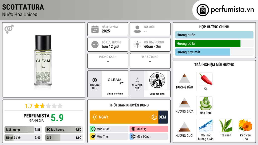The image size is (258, 145).
Task: Click the dark Đêm time-of-day segment
Action: tap(163, 117)
